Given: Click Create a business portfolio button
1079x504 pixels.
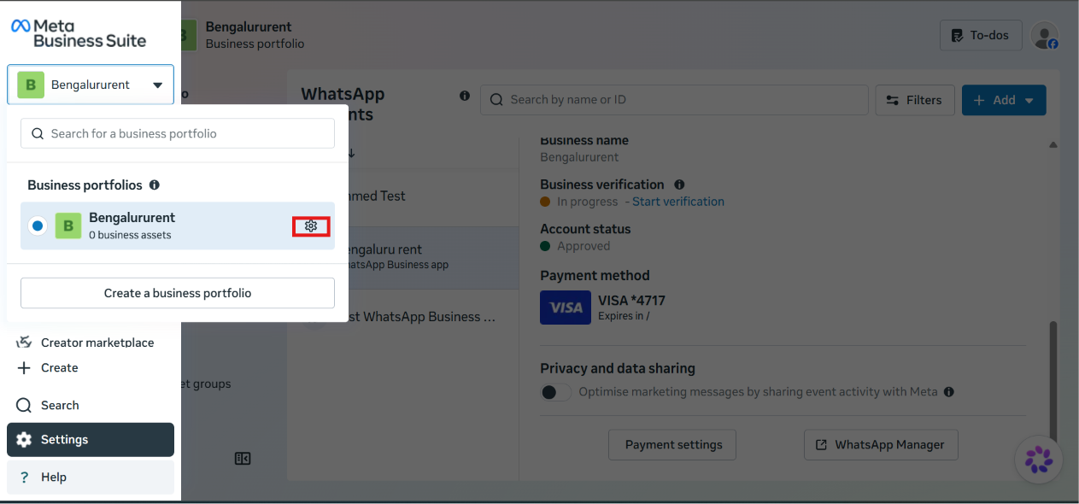Looking at the screenshot, I should tap(178, 293).
